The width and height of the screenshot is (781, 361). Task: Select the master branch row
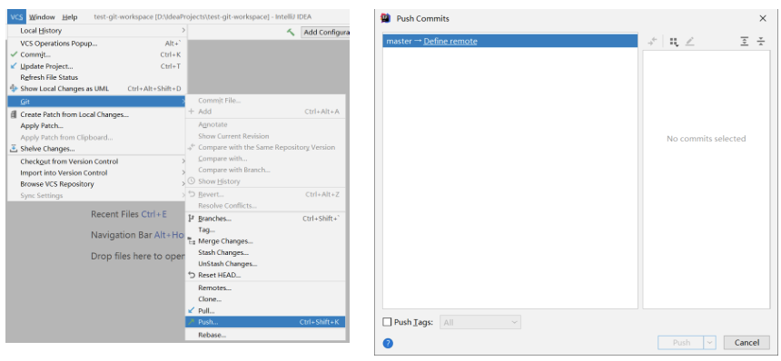point(510,42)
